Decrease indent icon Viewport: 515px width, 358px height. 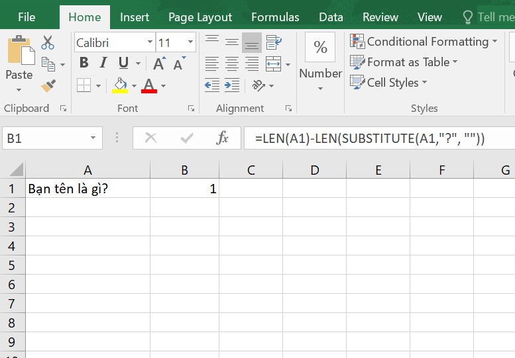click(212, 85)
